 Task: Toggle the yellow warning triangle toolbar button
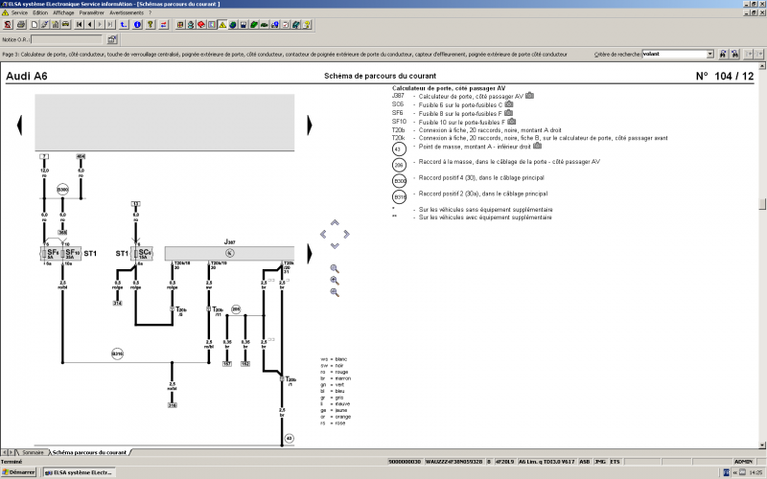[x=222, y=25]
